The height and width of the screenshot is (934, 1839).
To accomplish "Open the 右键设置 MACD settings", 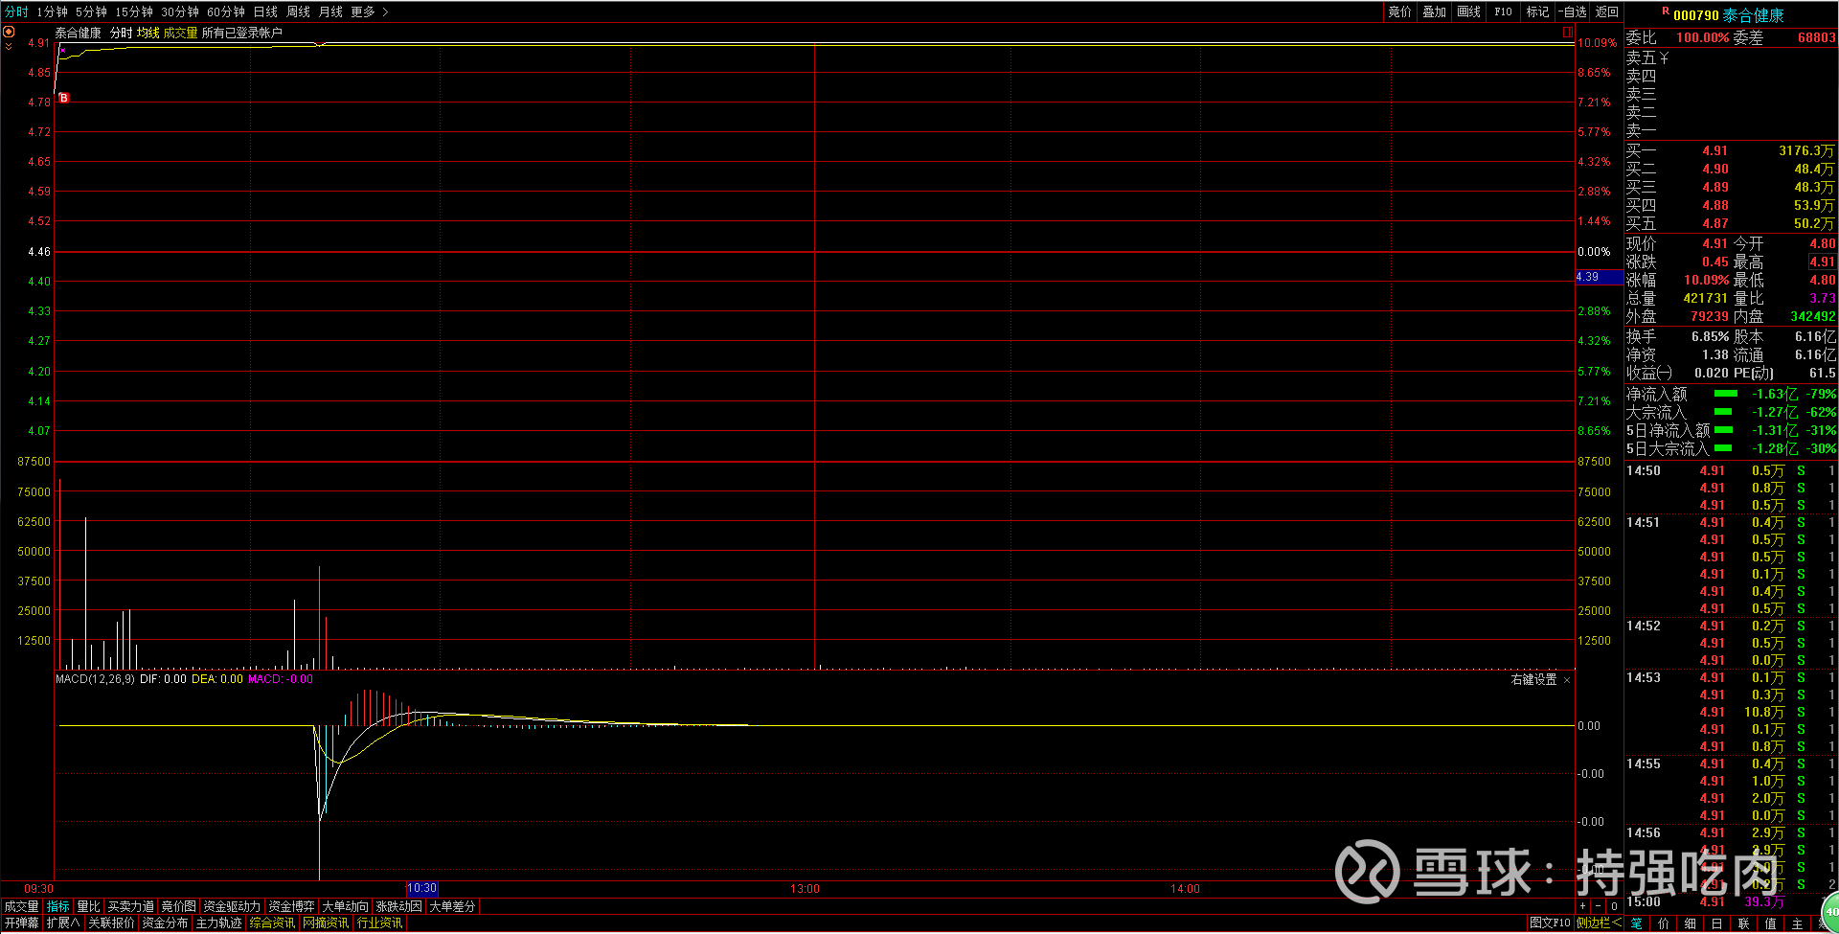I will [1533, 680].
